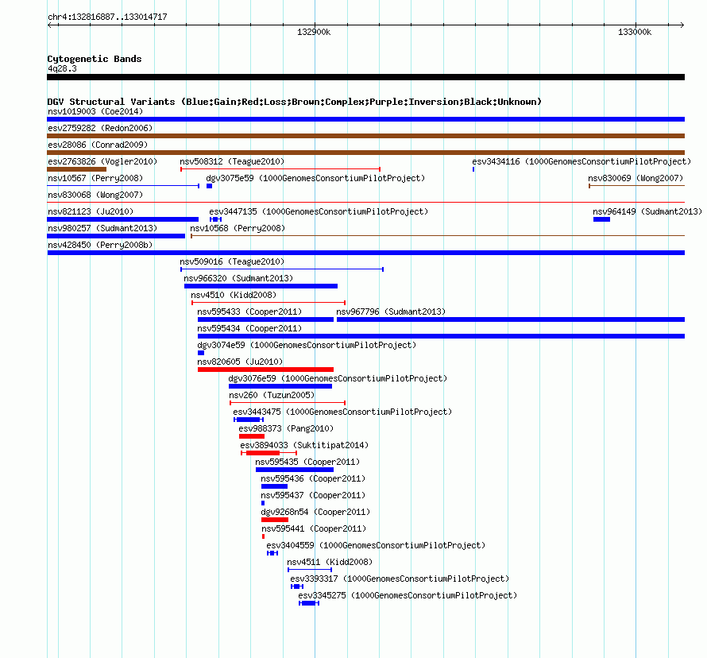Click the 132900k ruler tick label
Image resolution: width=707 pixels, height=658 pixels.
(x=314, y=32)
